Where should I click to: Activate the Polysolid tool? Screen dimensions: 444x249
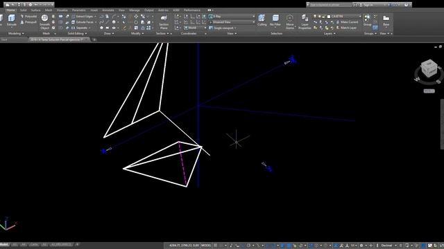28,17
